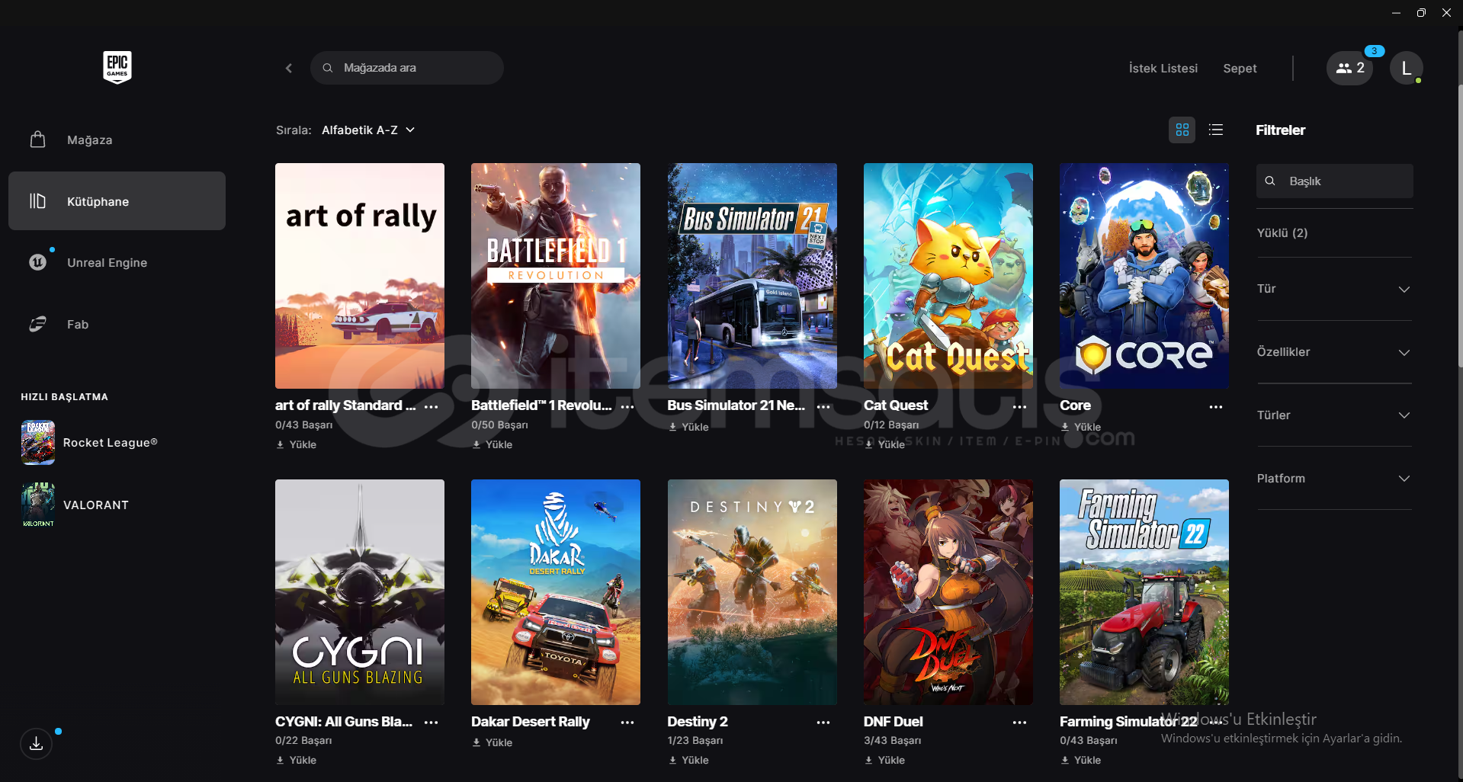1463x782 pixels.
Task: Open the user profile avatar L
Action: (1406, 68)
